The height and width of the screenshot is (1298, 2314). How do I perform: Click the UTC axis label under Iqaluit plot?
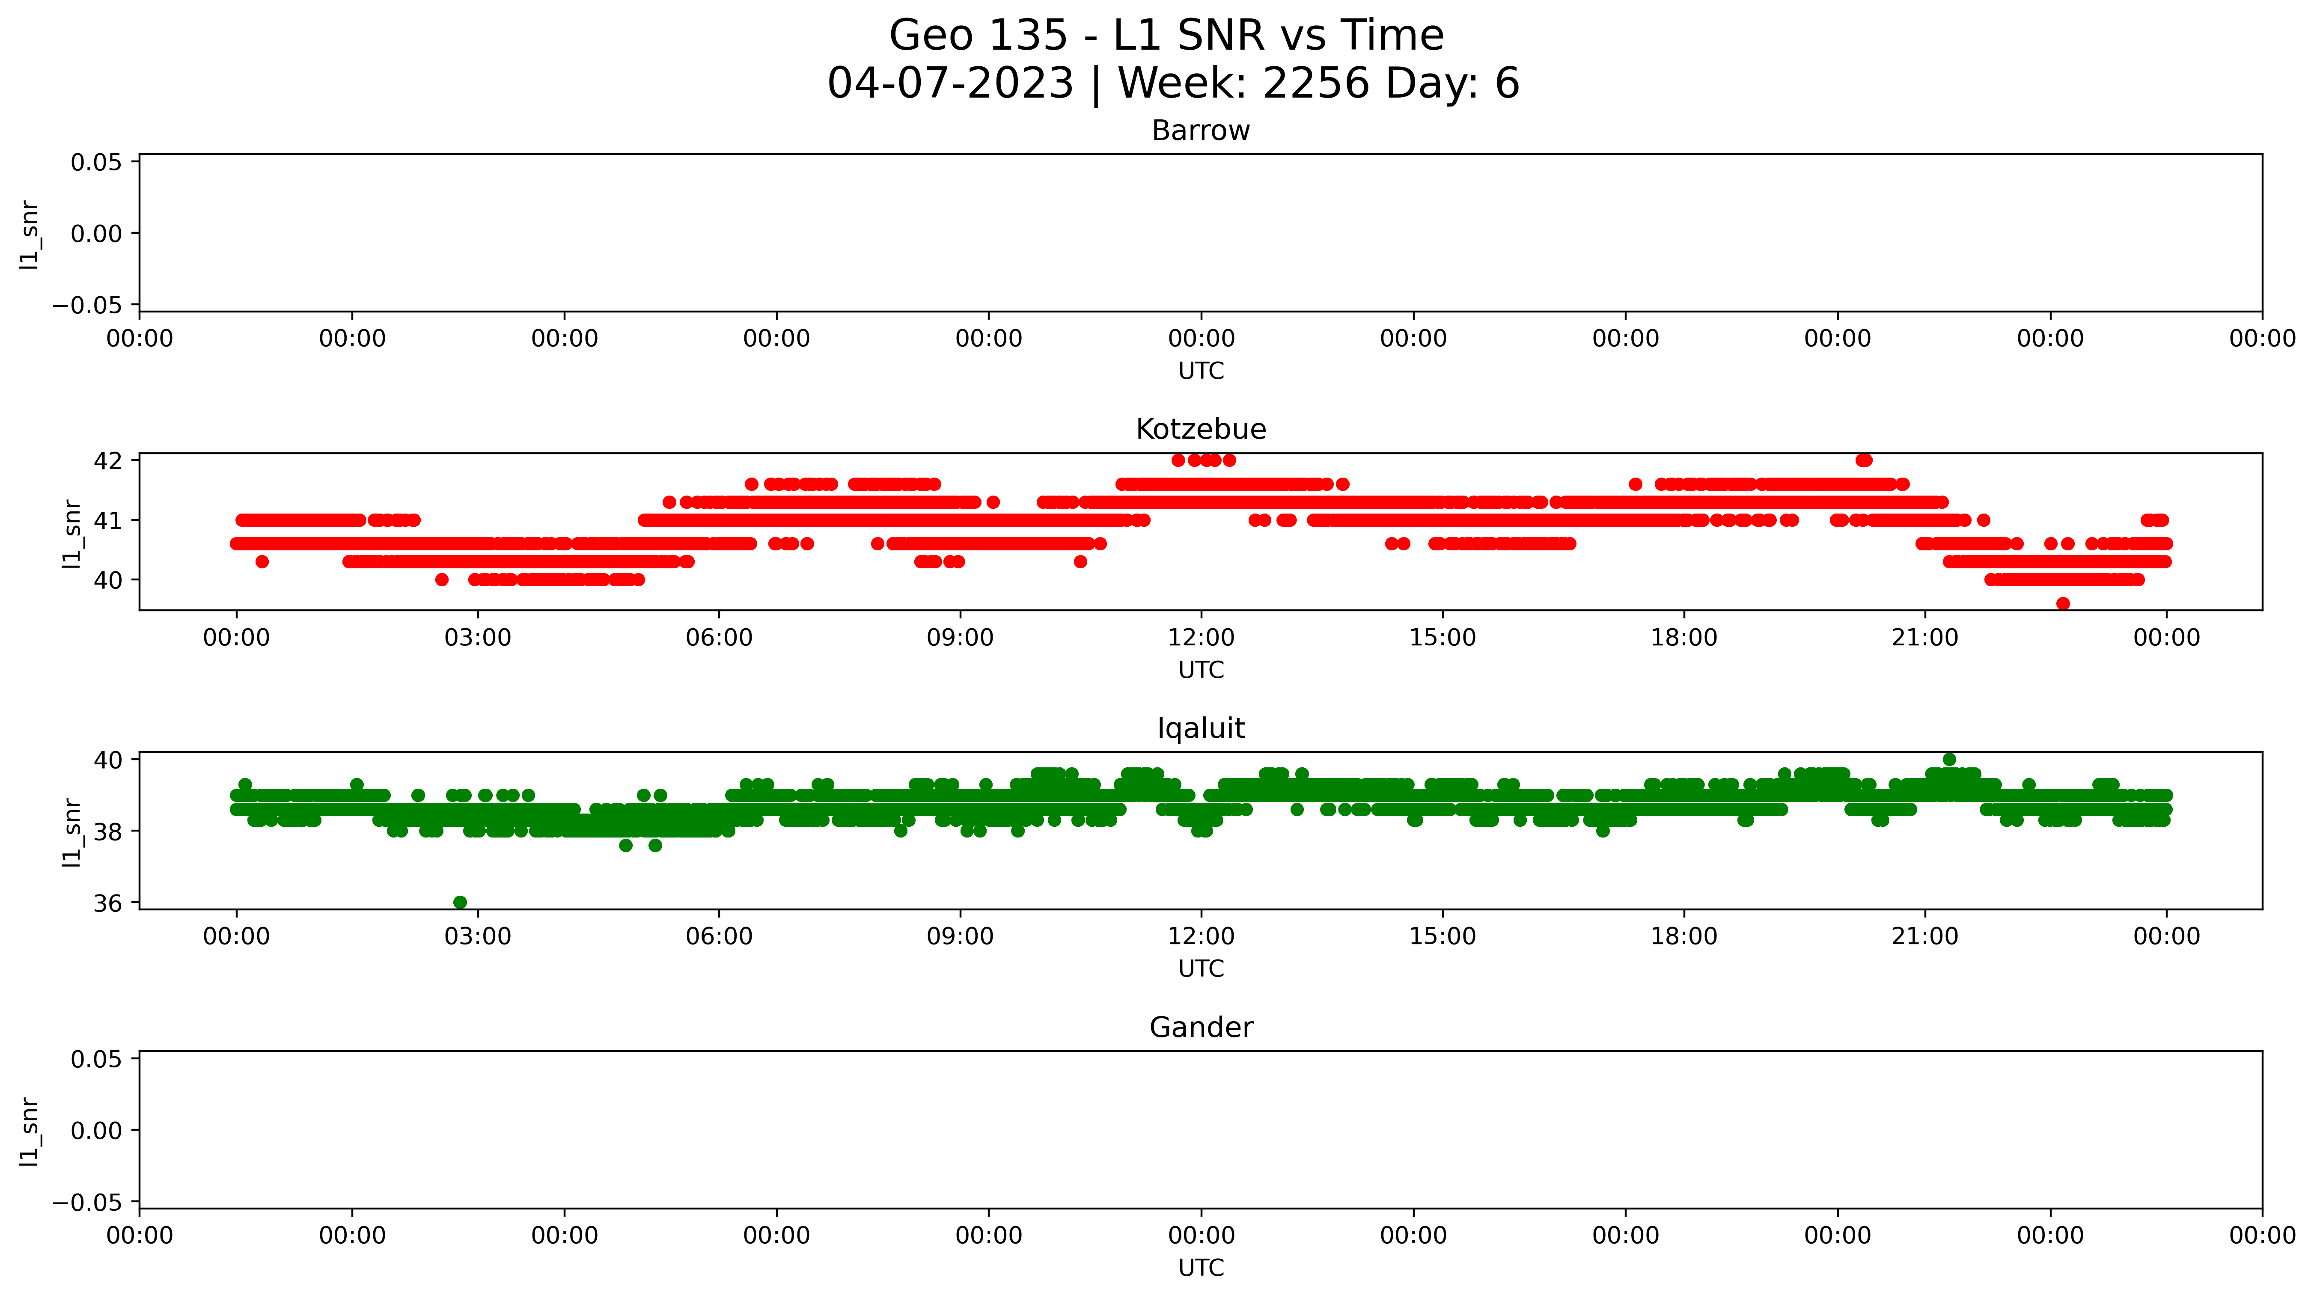1201,969
